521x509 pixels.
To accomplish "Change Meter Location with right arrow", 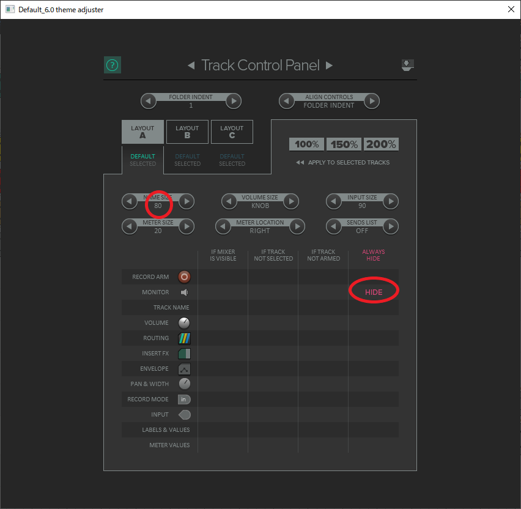I will click(297, 226).
